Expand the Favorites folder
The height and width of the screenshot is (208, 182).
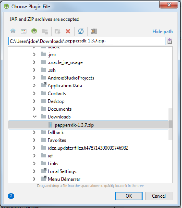click(34, 140)
